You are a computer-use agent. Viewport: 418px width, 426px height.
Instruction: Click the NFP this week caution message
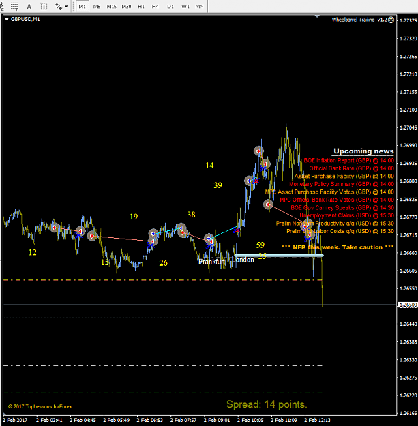(338, 247)
